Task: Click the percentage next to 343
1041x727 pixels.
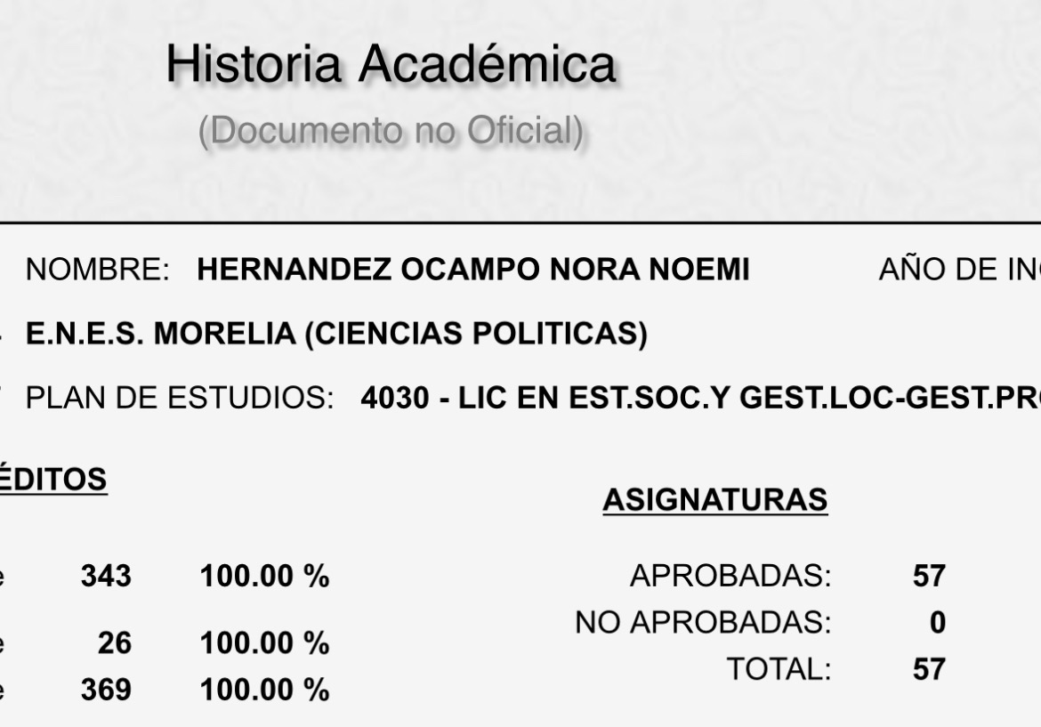Action: [x=264, y=577]
